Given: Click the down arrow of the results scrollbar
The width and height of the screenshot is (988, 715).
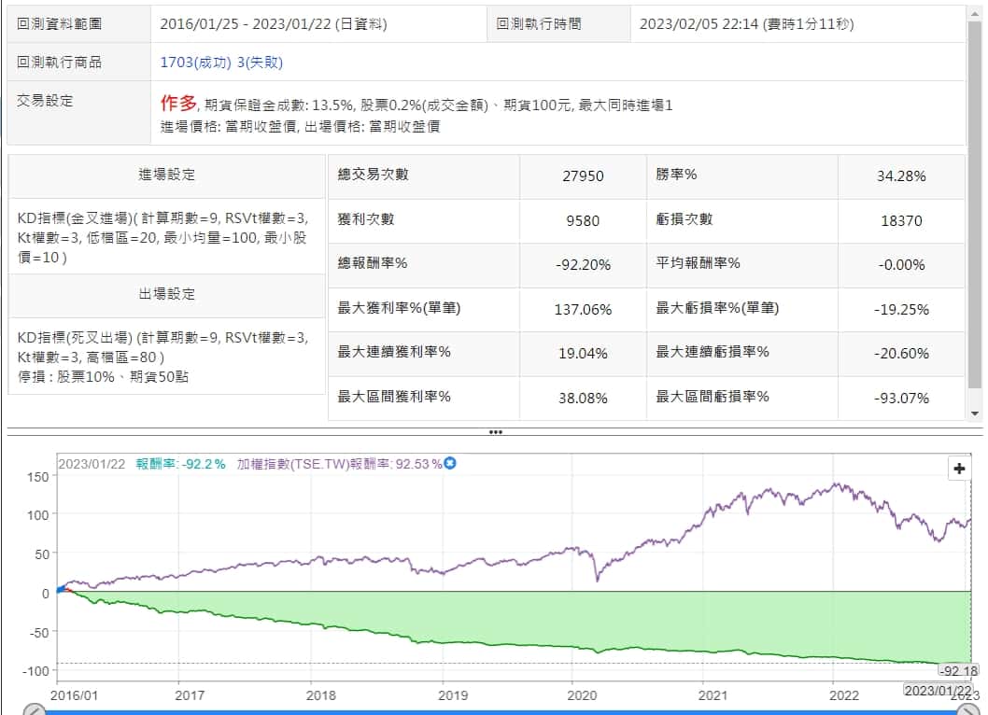Looking at the screenshot, I should [x=976, y=414].
